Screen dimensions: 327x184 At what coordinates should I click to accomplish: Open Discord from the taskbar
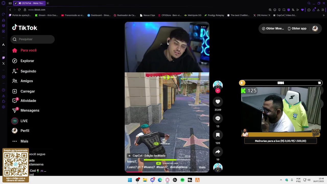[x=153, y=180]
